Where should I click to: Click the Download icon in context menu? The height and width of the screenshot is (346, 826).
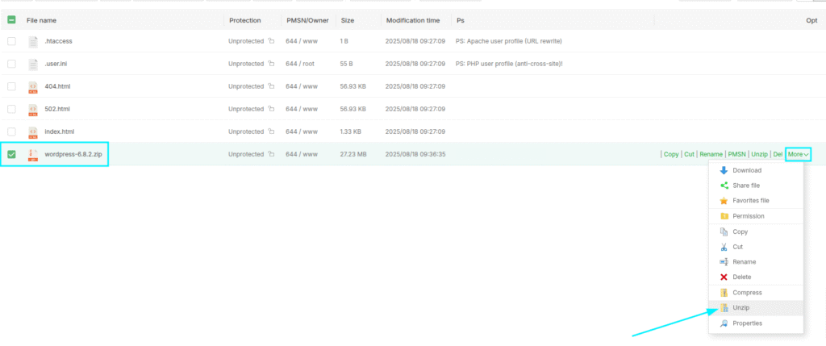point(724,170)
